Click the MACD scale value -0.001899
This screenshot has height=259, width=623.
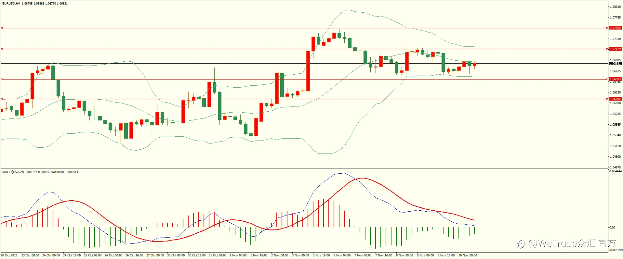(x=616, y=250)
